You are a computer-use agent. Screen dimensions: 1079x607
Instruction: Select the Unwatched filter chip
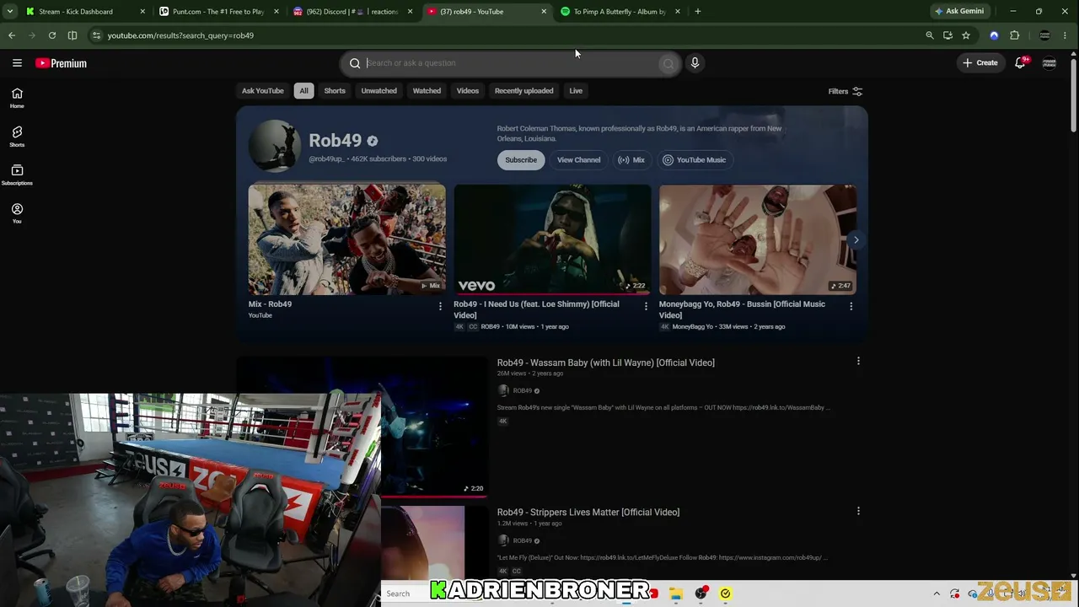click(x=378, y=91)
